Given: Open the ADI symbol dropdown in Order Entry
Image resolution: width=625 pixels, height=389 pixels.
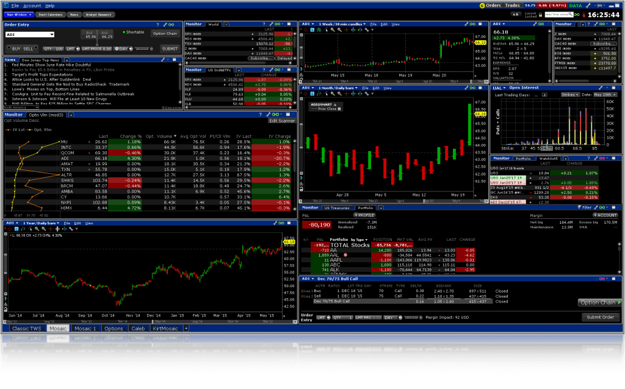Looking at the screenshot, I should click(51, 35).
